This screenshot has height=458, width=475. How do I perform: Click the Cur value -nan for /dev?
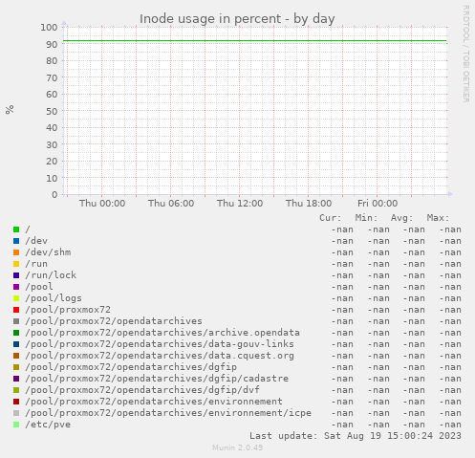342,241
